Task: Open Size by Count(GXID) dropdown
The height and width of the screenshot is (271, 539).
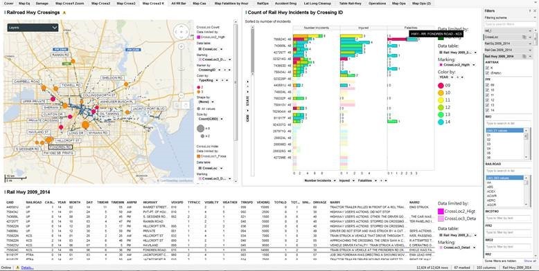Action: coord(222,119)
